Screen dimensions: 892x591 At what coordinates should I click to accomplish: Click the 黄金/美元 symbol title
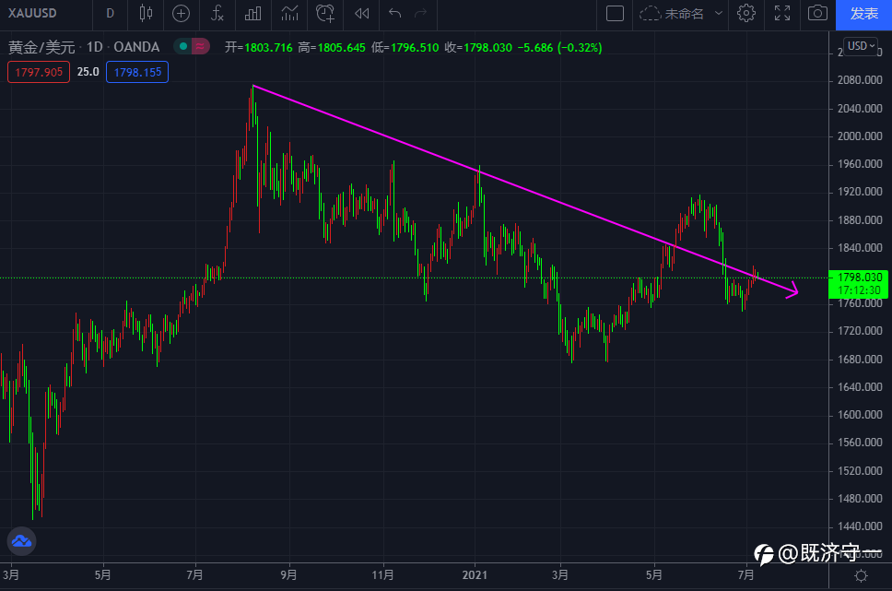click(41, 47)
